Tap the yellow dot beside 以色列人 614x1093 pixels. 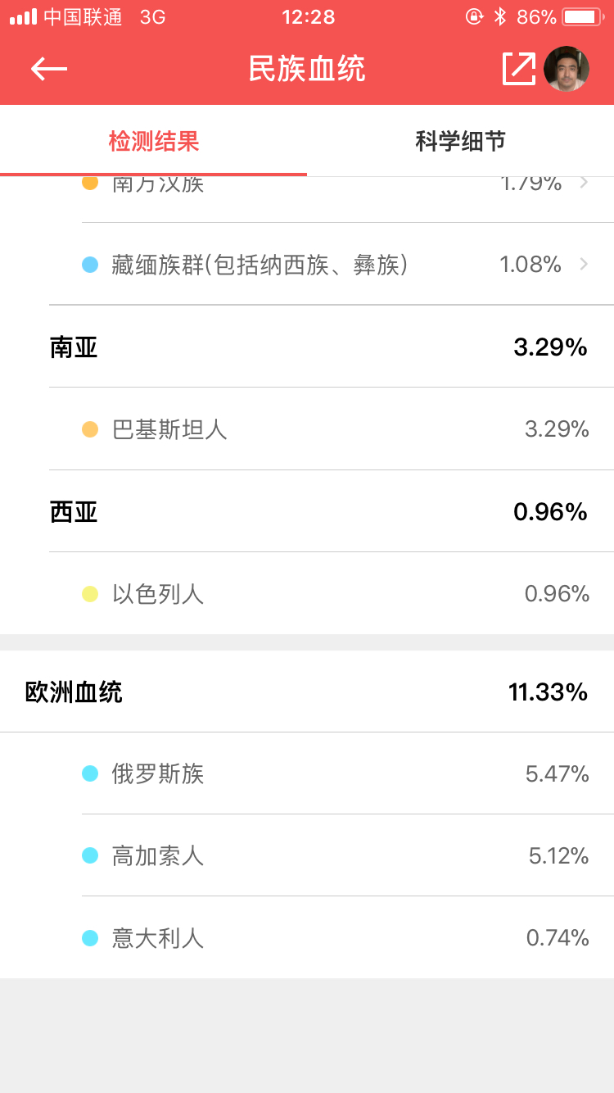point(90,594)
